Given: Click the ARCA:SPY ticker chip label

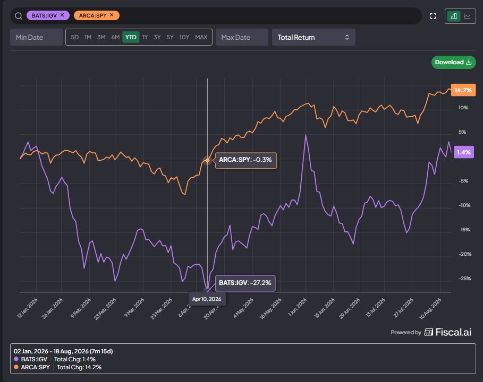Looking at the screenshot, I should (92, 15).
